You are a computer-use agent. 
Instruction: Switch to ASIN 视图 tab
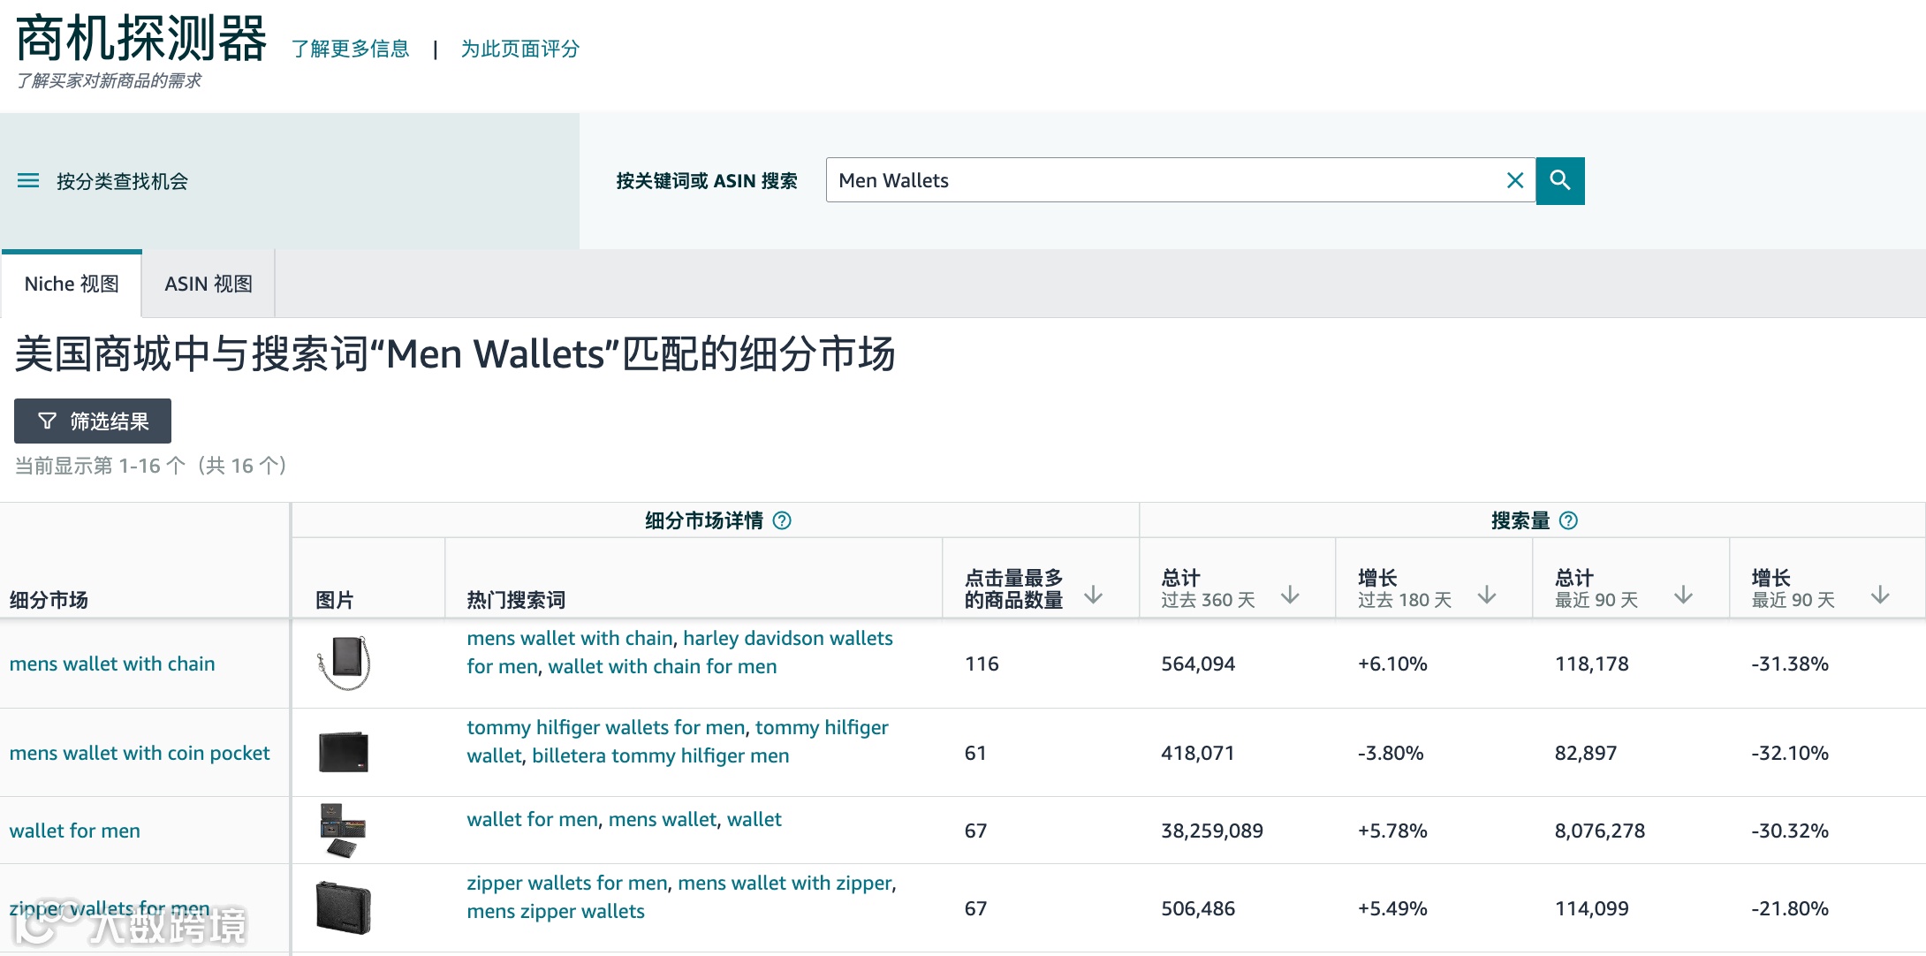(209, 284)
